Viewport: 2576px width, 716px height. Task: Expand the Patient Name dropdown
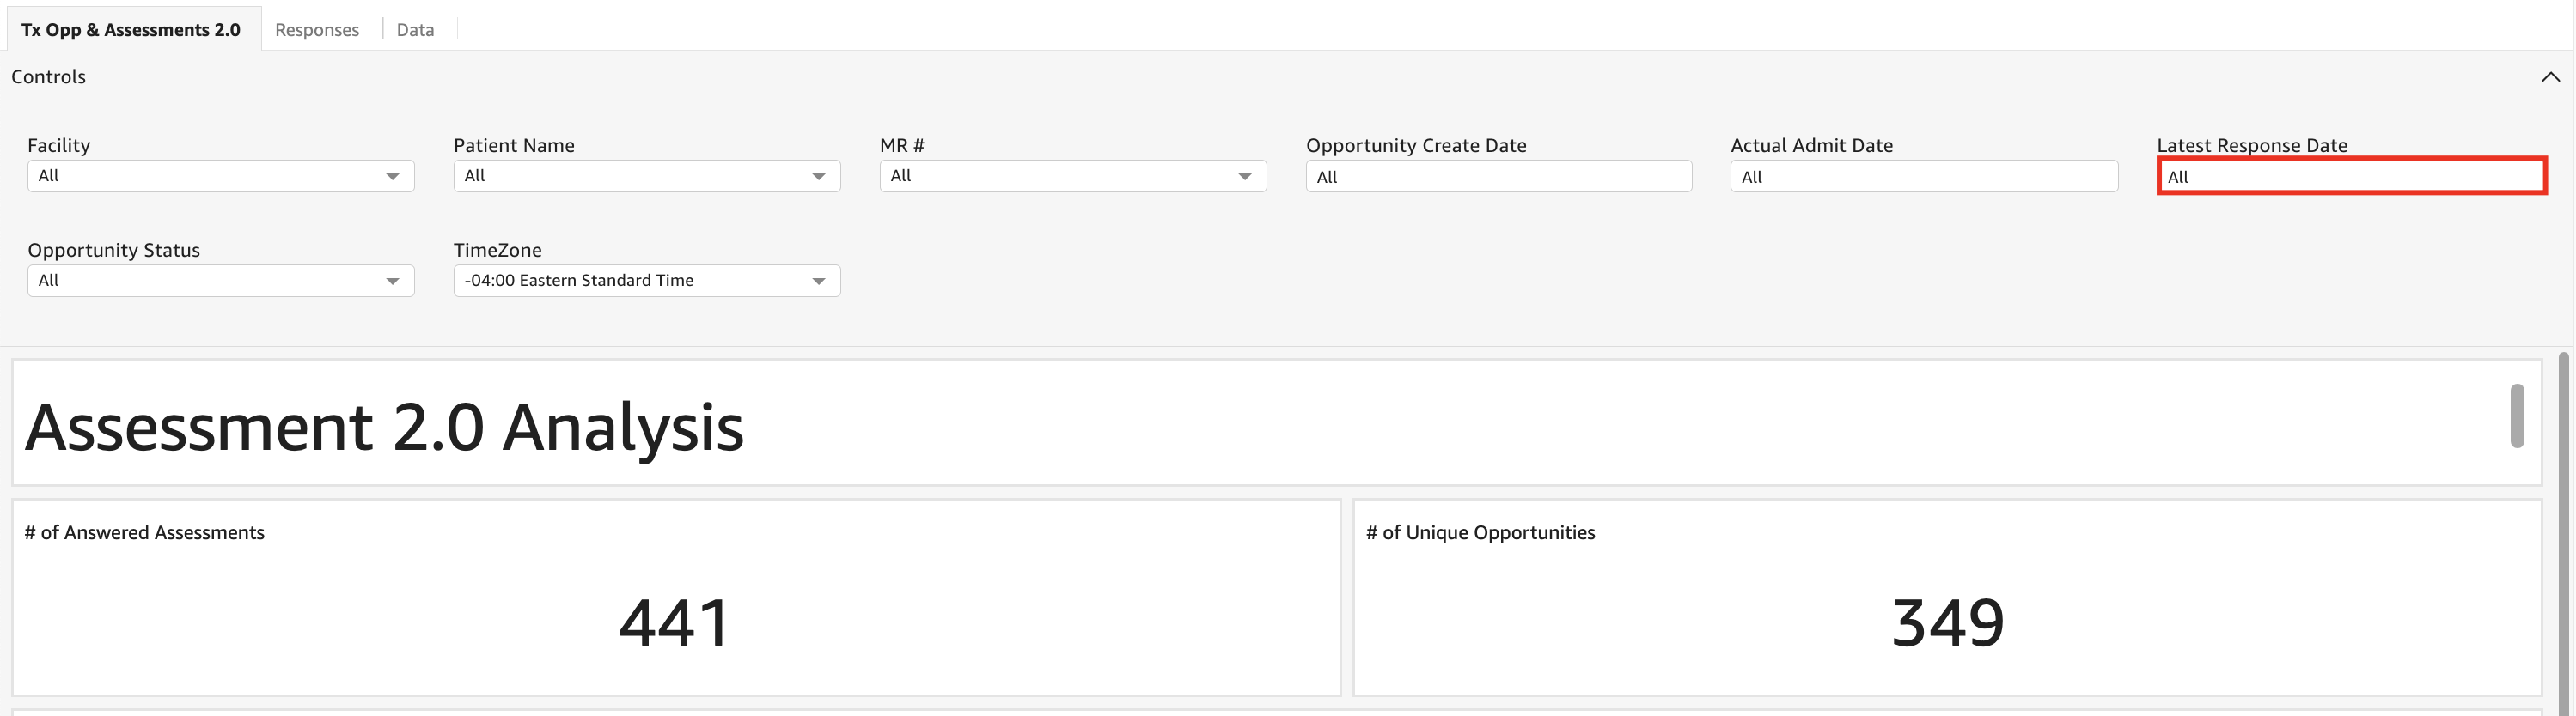[x=646, y=176]
